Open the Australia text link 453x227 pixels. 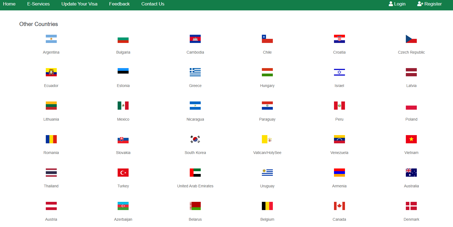click(411, 186)
